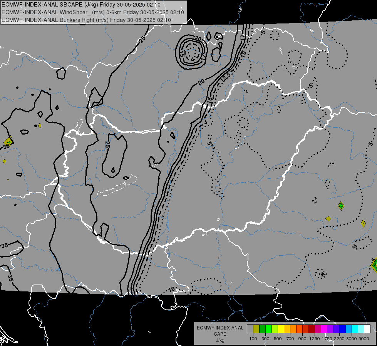Click the 1750 legend tick value

(x=327, y=339)
